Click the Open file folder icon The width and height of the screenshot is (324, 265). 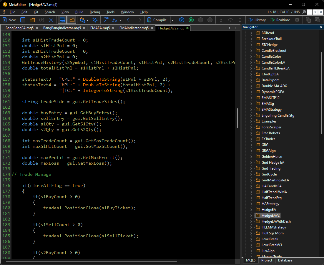[x=32, y=20]
